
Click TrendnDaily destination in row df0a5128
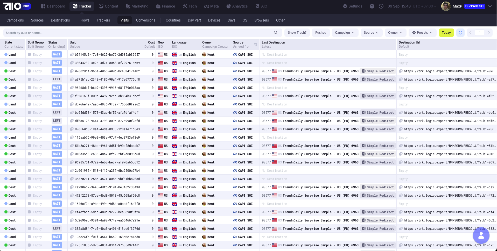pos(321,121)
